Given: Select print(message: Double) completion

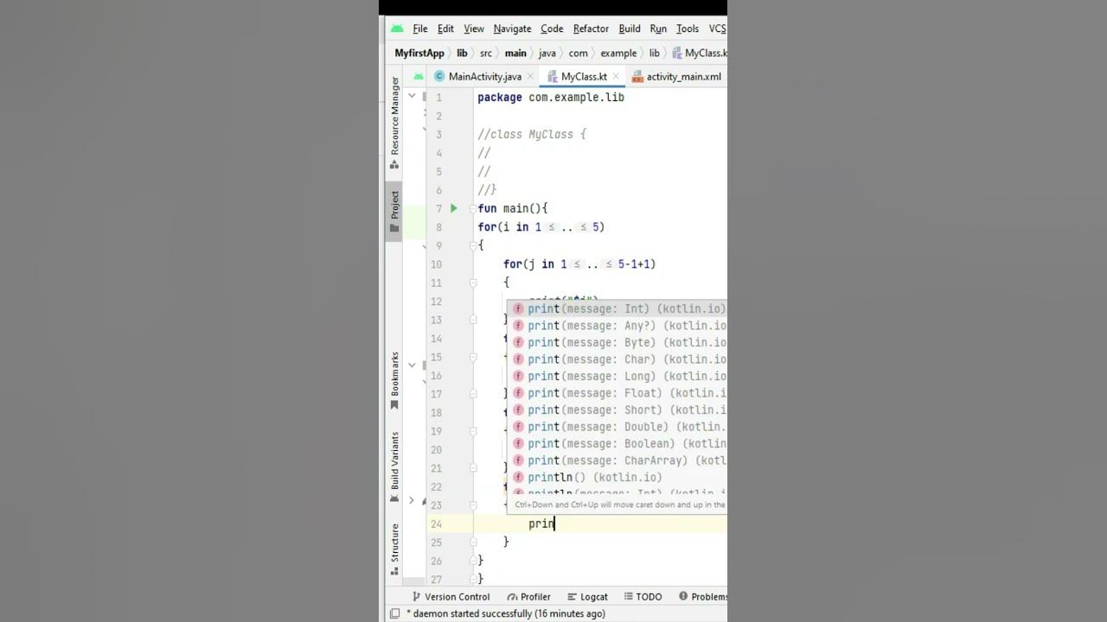Looking at the screenshot, I should [x=617, y=427].
